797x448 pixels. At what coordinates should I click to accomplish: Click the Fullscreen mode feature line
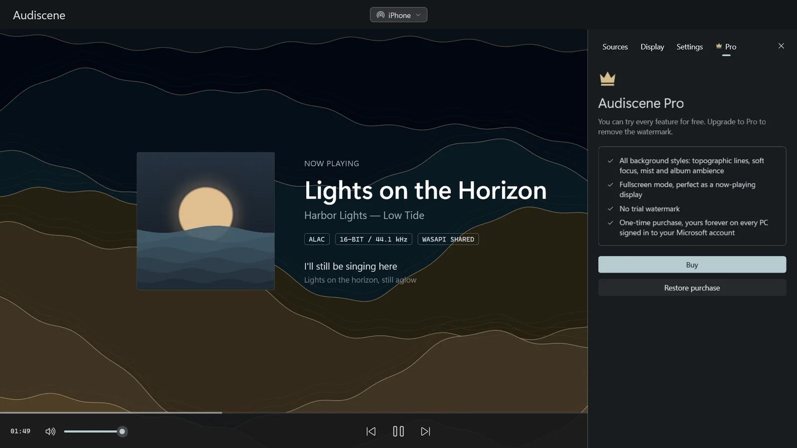(x=687, y=190)
